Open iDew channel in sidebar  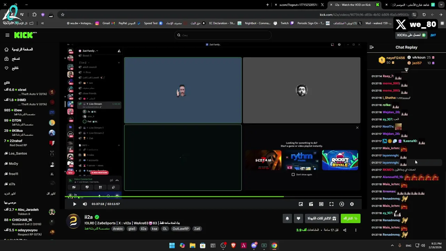coord(30,112)
